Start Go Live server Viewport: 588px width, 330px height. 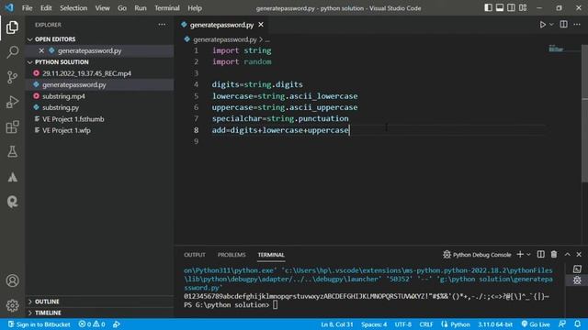[536, 324]
